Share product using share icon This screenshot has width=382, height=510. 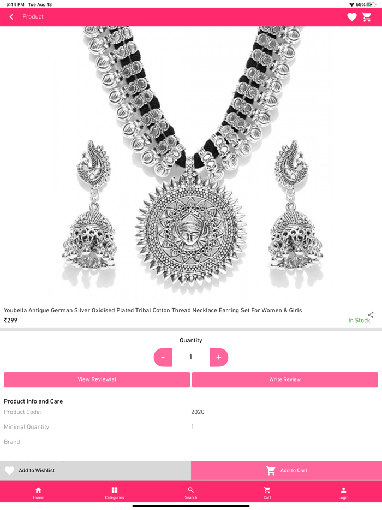click(371, 315)
